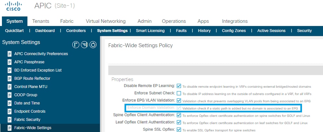Go to the Faults submenu

(x=181, y=31)
